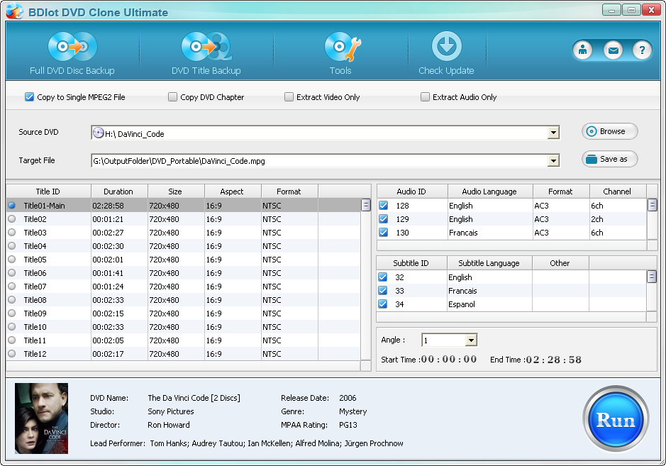Viewport: 666px width, 466px height.
Task: Open Full DVD Disc Backup mode
Action: (x=72, y=53)
